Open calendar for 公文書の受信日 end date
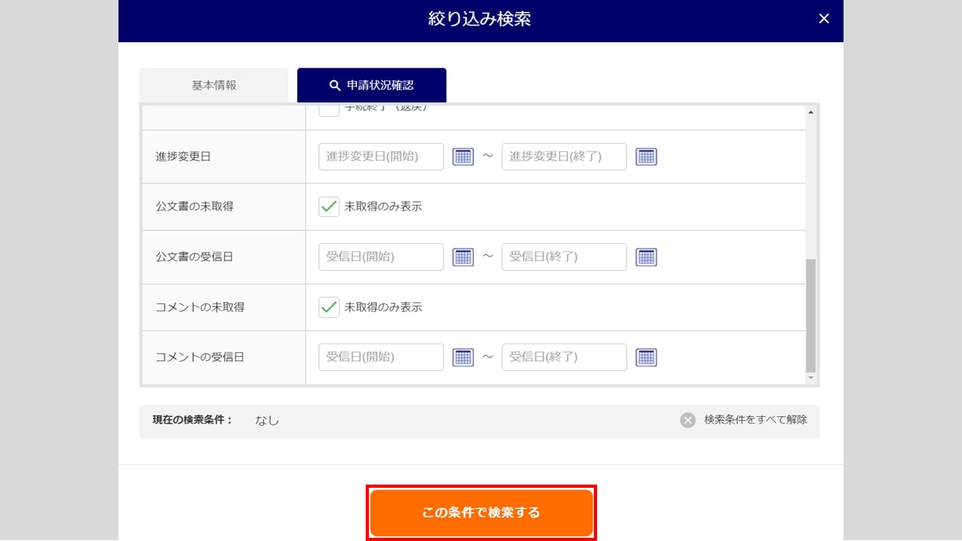The width and height of the screenshot is (962, 541). tap(646, 257)
